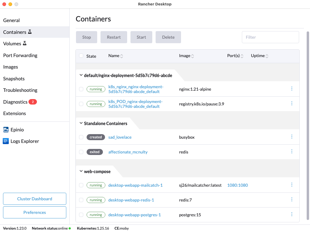This screenshot has width=310, height=232.
Task: Switch to the Images section
Action: coord(35,67)
